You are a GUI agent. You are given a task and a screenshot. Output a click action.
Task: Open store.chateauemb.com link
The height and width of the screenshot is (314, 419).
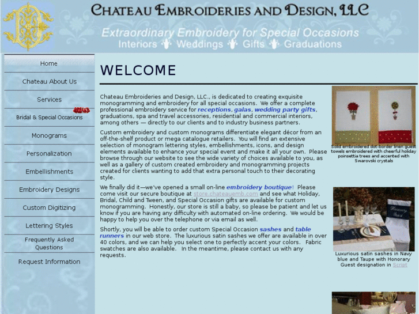point(225,194)
